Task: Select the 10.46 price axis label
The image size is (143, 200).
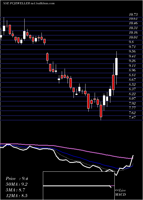Action: point(134,23)
